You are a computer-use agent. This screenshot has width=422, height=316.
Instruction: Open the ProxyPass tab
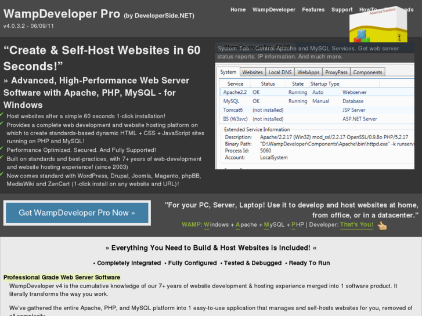tap(336, 72)
